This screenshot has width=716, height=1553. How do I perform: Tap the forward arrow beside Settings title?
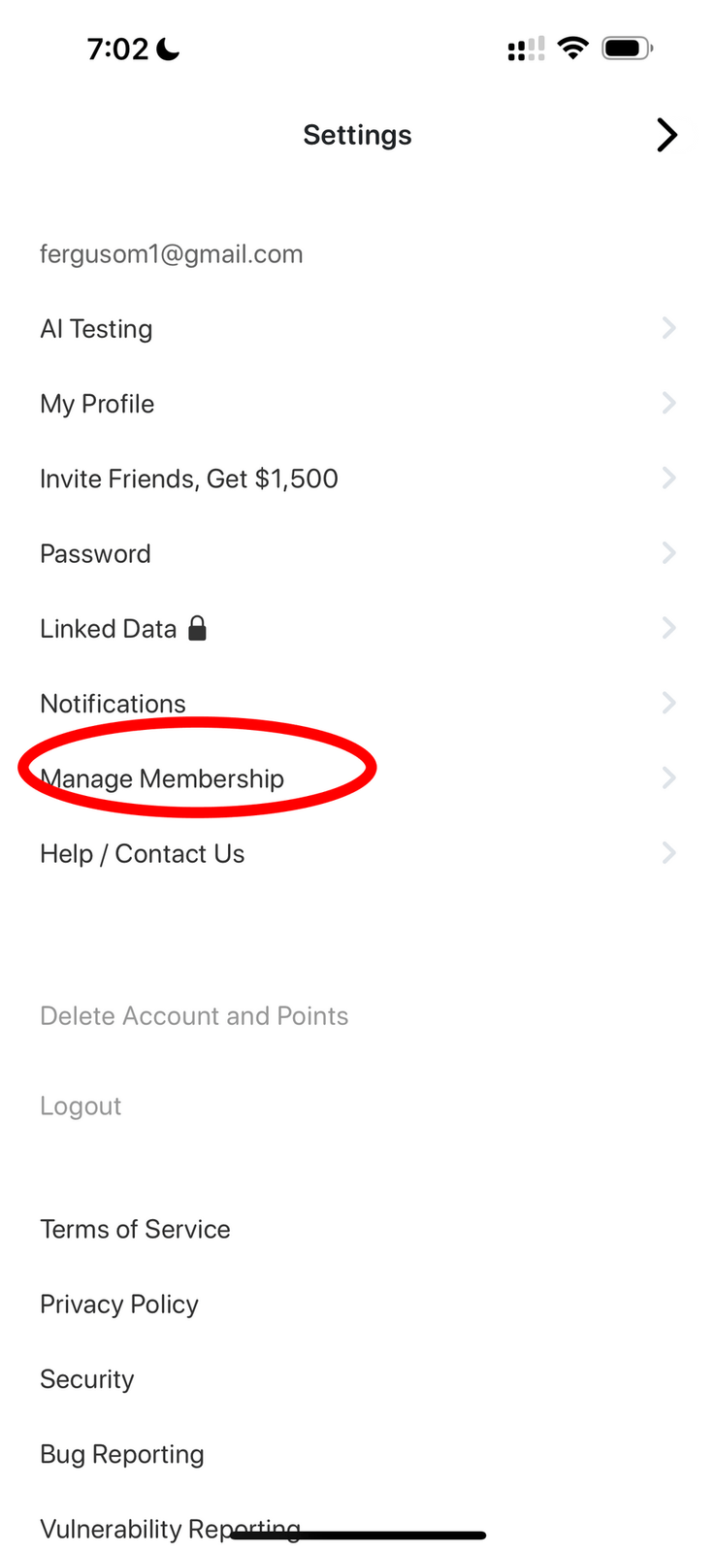[667, 135]
